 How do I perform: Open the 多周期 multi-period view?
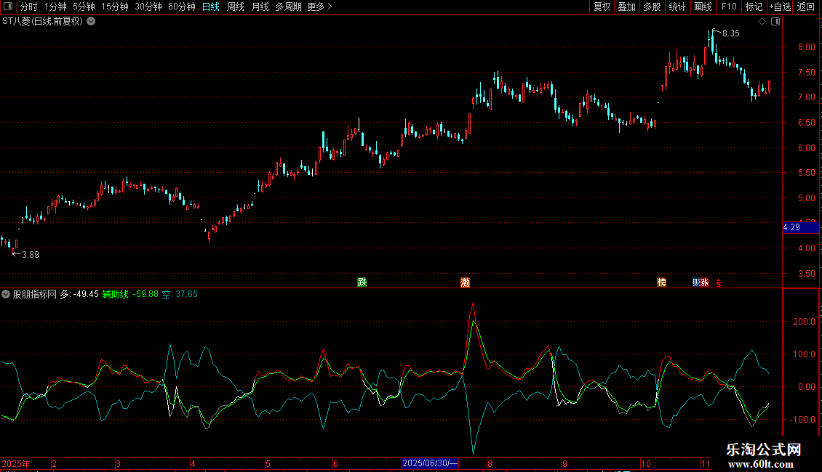click(288, 7)
